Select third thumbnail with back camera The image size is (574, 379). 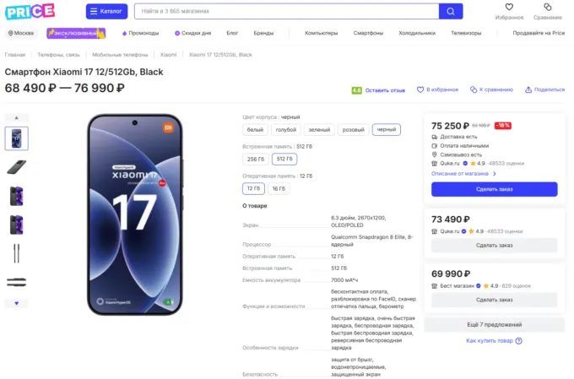click(17, 196)
